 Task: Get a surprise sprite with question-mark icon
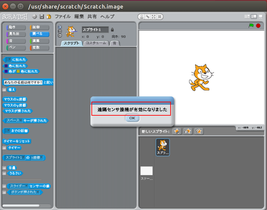(199, 131)
